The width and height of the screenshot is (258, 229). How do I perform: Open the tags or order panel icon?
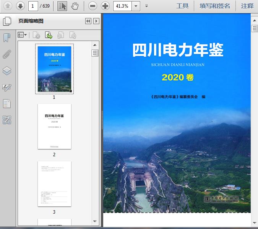pos(7,120)
